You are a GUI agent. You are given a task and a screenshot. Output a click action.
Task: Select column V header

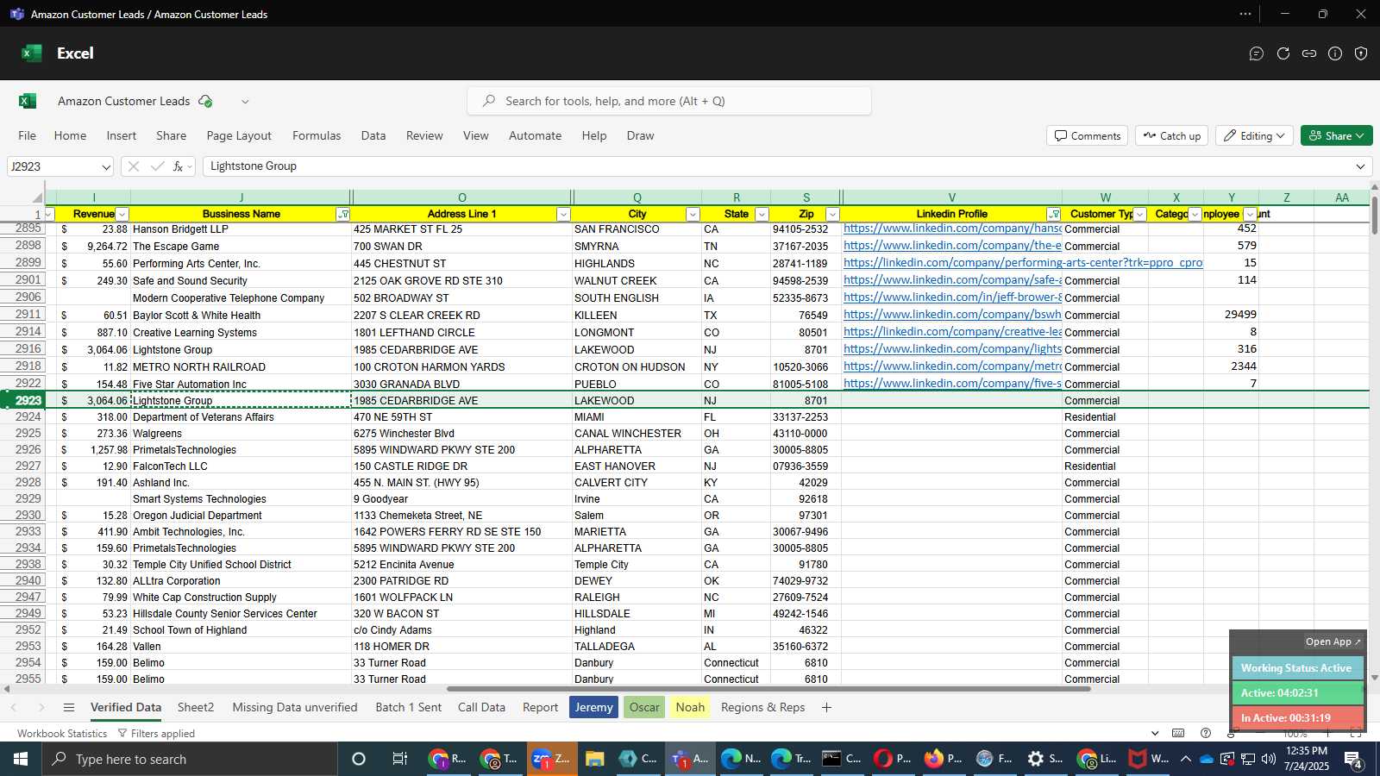[951, 197]
